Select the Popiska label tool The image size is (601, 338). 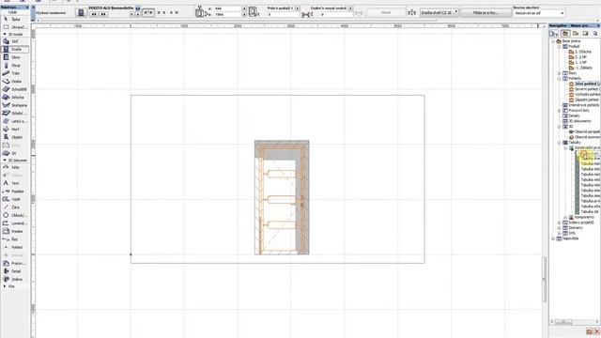(x=15, y=192)
